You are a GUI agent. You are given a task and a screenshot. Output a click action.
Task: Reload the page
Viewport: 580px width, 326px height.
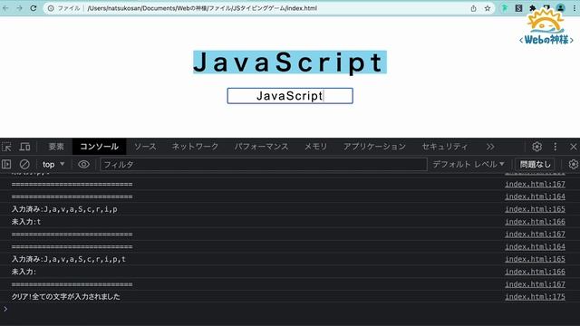pos(34,8)
